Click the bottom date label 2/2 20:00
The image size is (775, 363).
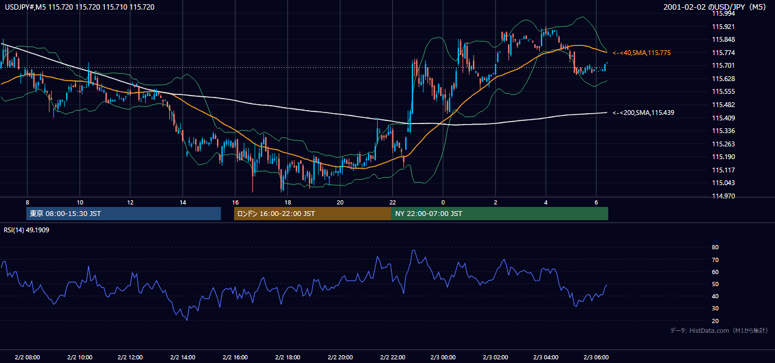tap(341, 358)
